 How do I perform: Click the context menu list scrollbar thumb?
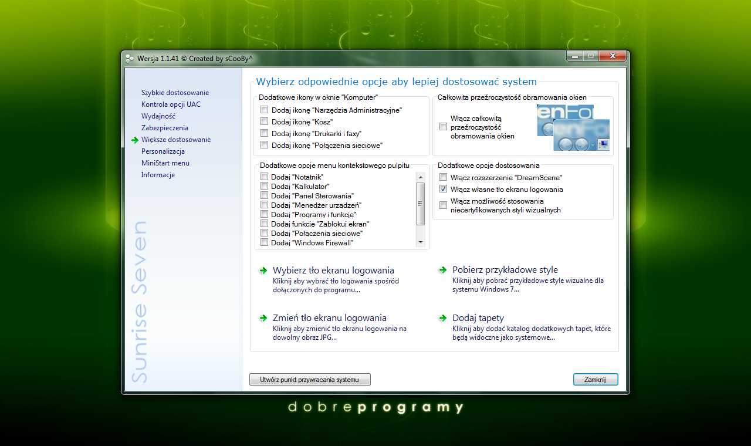tap(420, 204)
